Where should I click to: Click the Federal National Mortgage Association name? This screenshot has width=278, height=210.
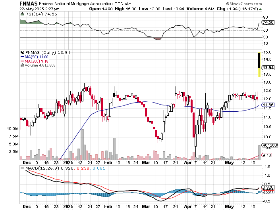[76, 4]
